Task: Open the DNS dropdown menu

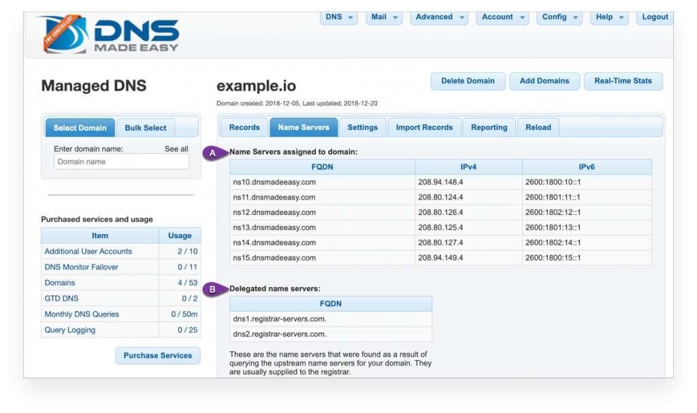Action: click(x=339, y=18)
